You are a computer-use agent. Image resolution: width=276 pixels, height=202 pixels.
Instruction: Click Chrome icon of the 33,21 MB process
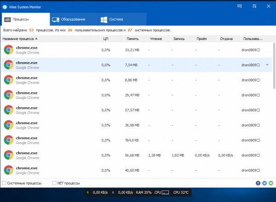(9, 50)
